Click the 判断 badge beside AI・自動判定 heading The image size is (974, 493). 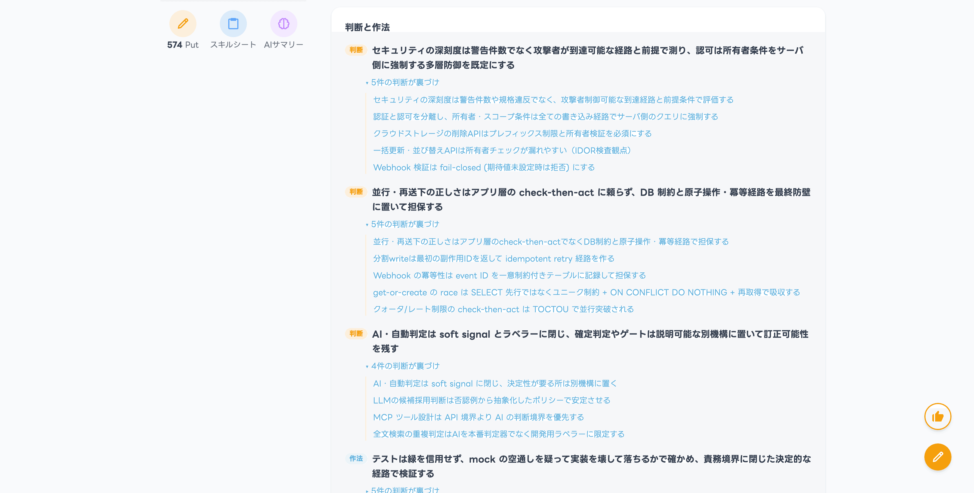click(356, 334)
